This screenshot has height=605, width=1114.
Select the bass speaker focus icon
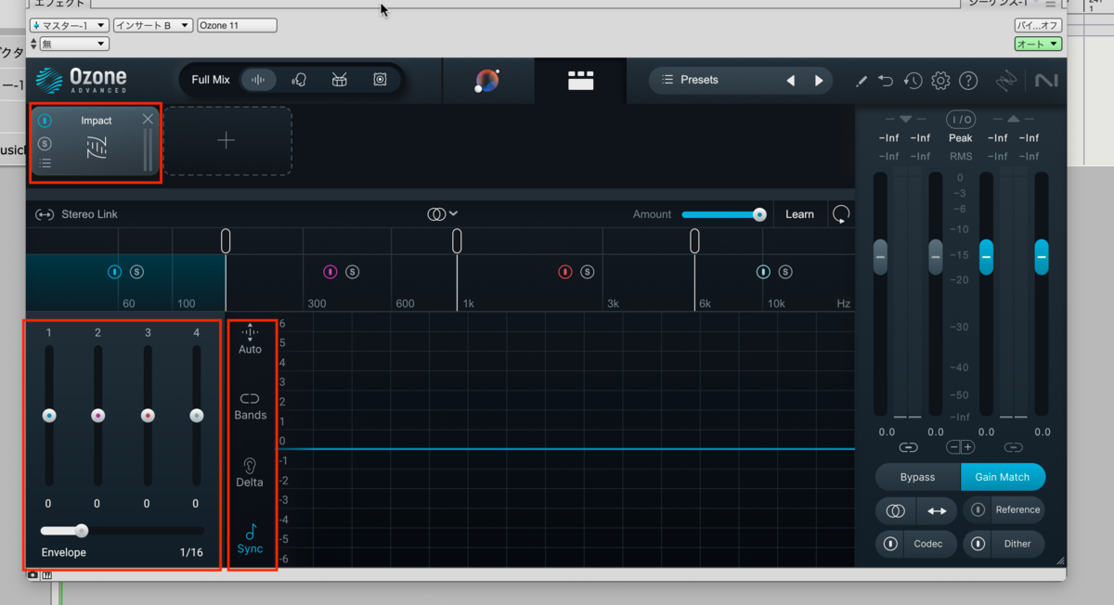(x=380, y=80)
